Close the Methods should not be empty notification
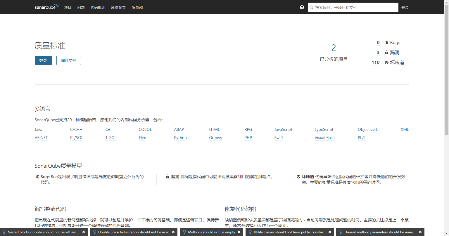The width and height of the screenshot is (449, 236). (239, 232)
